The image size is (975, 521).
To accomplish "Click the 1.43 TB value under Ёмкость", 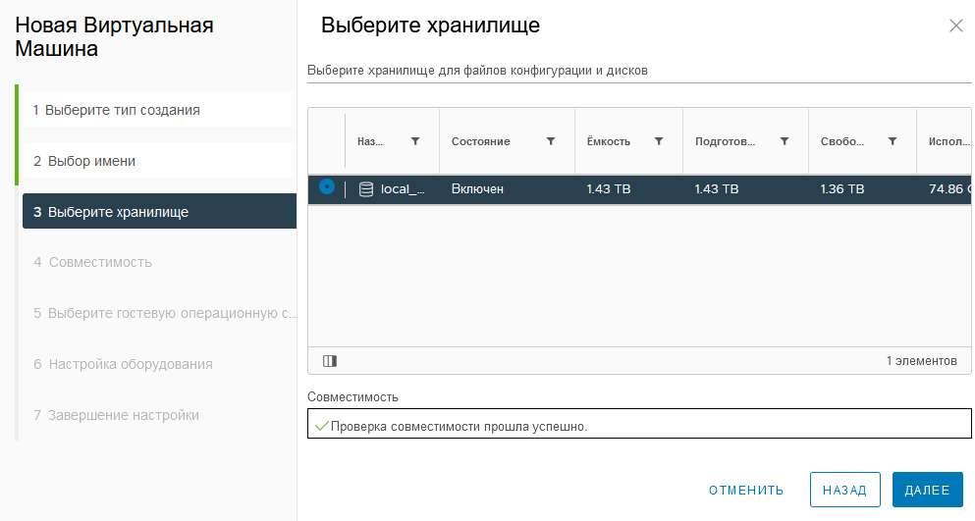I will click(609, 189).
